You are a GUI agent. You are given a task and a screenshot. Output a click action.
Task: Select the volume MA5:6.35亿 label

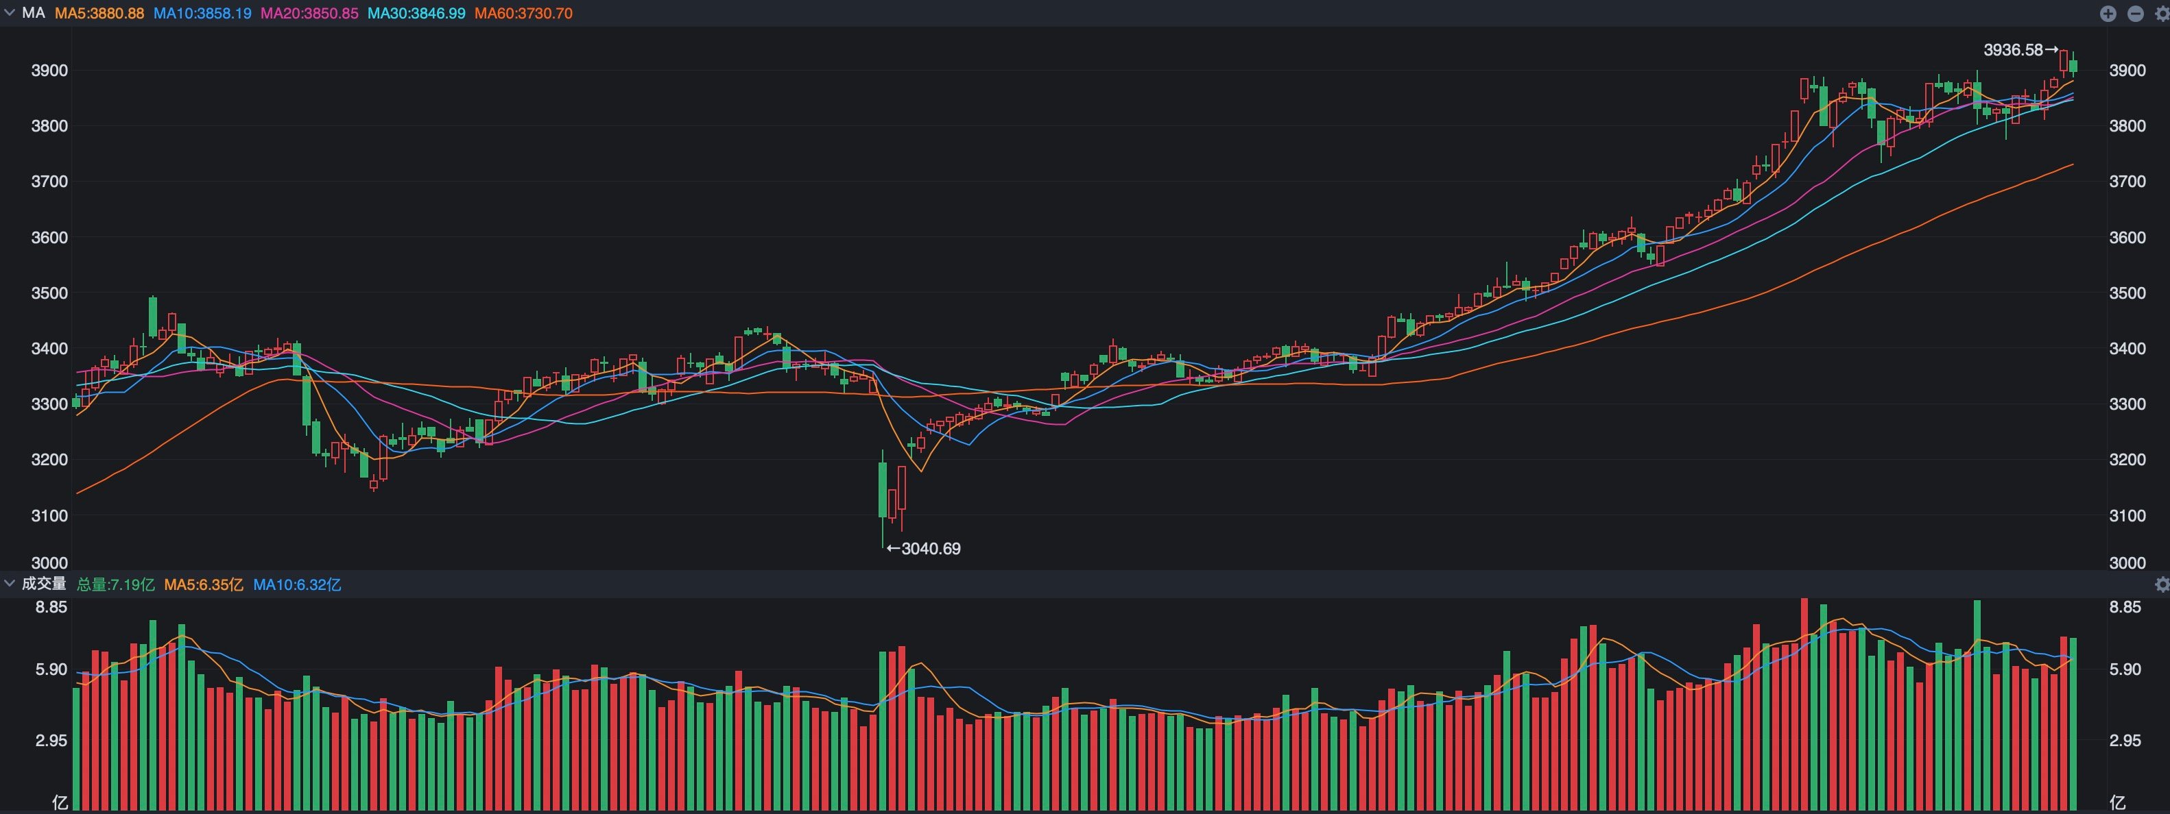[x=203, y=584]
